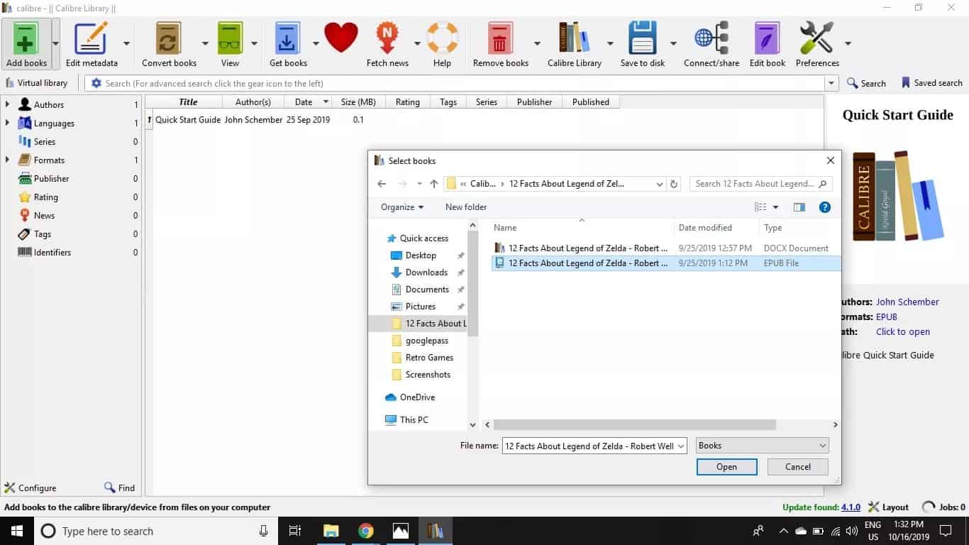
Task: Open File Explorer from the taskbar
Action: (331, 531)
